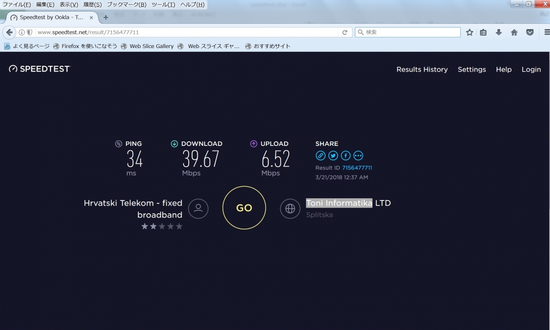Open the Results History link
The height and width of the screenshot is (330, 550).
pos(422,70)
